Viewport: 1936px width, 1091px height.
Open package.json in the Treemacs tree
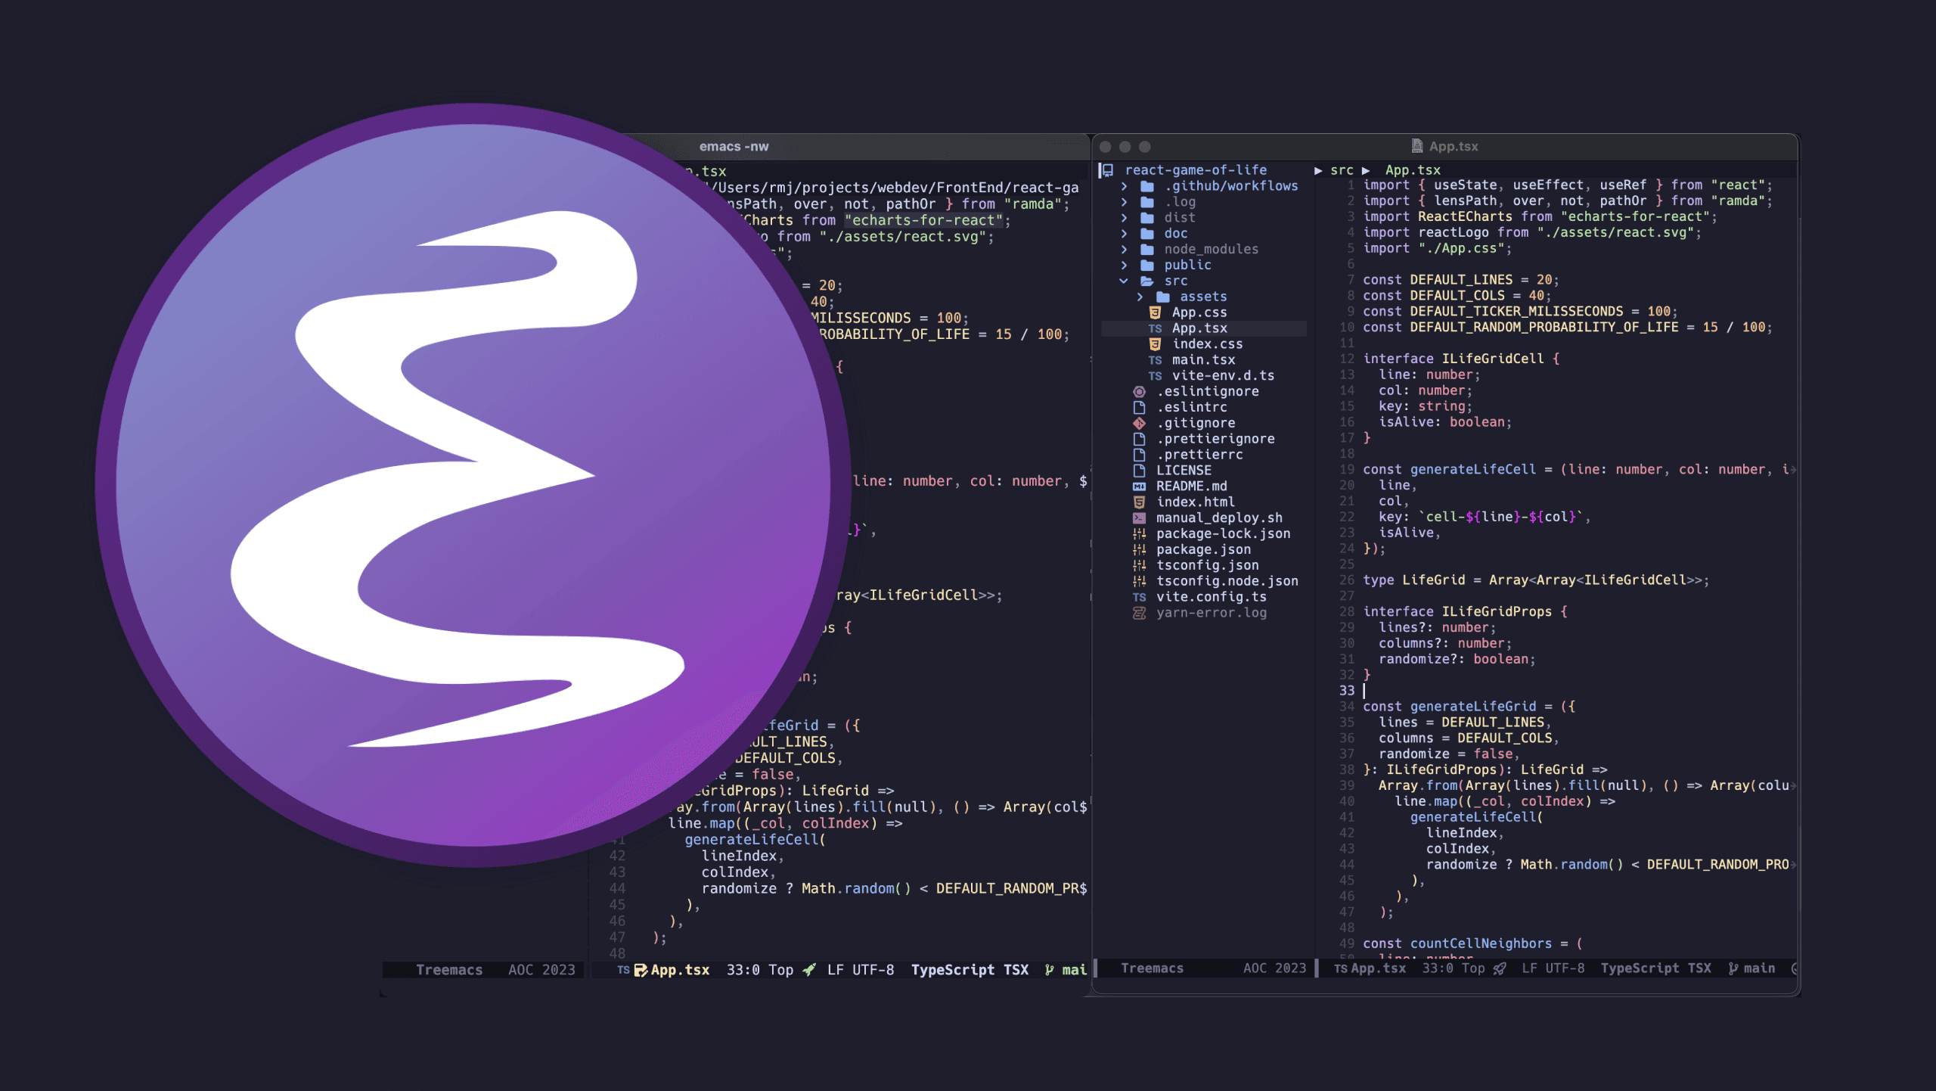[x=1203, y=550]
